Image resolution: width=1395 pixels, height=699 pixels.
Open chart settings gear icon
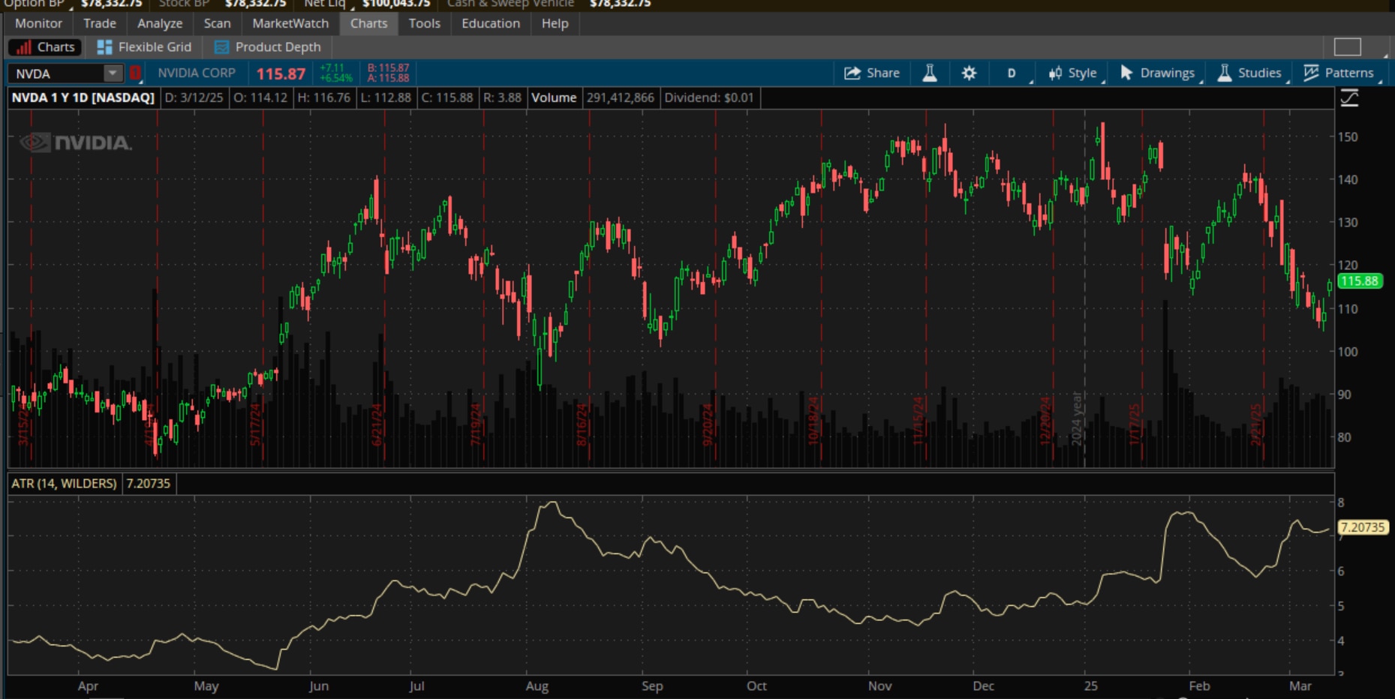(969, 73)
